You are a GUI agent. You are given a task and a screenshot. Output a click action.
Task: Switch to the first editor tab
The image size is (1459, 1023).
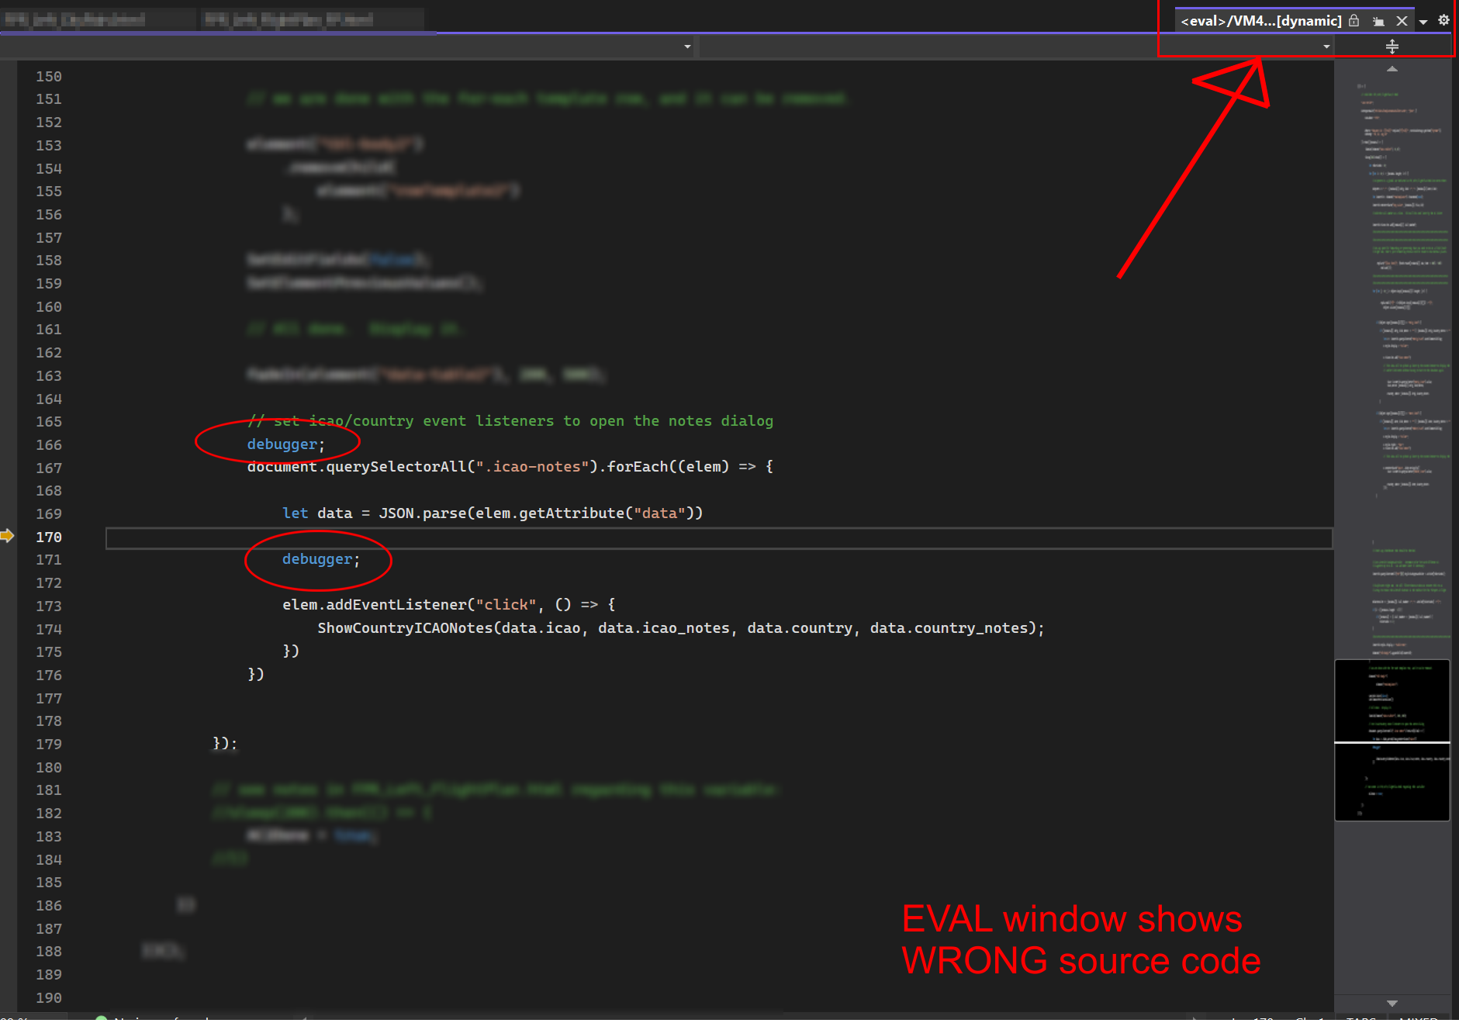(97, 19)
